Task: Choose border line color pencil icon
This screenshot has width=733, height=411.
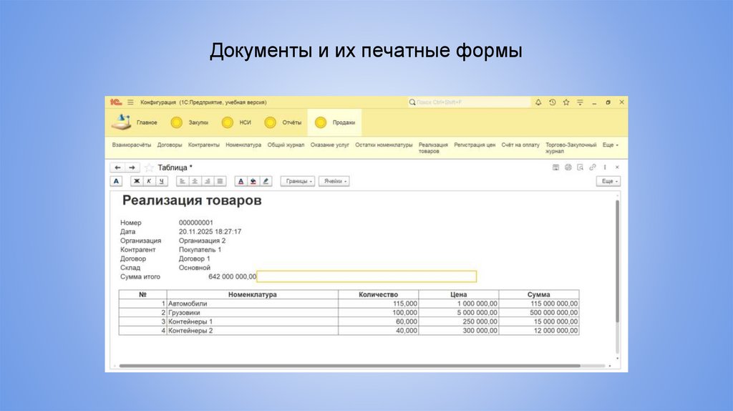Action: 266,181
